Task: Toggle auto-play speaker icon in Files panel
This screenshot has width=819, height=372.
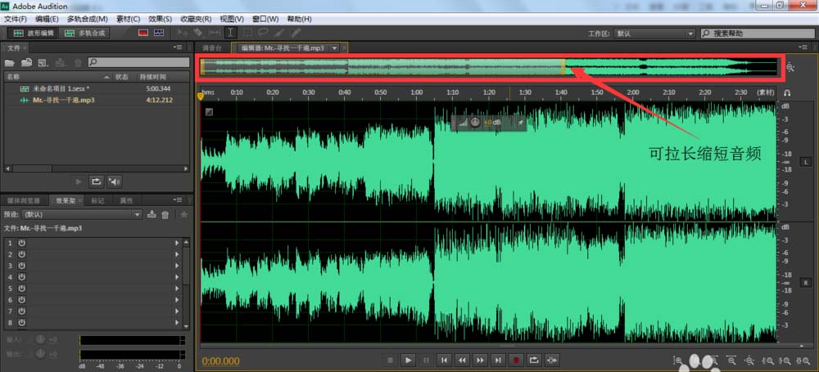Action: click(115, 182)
